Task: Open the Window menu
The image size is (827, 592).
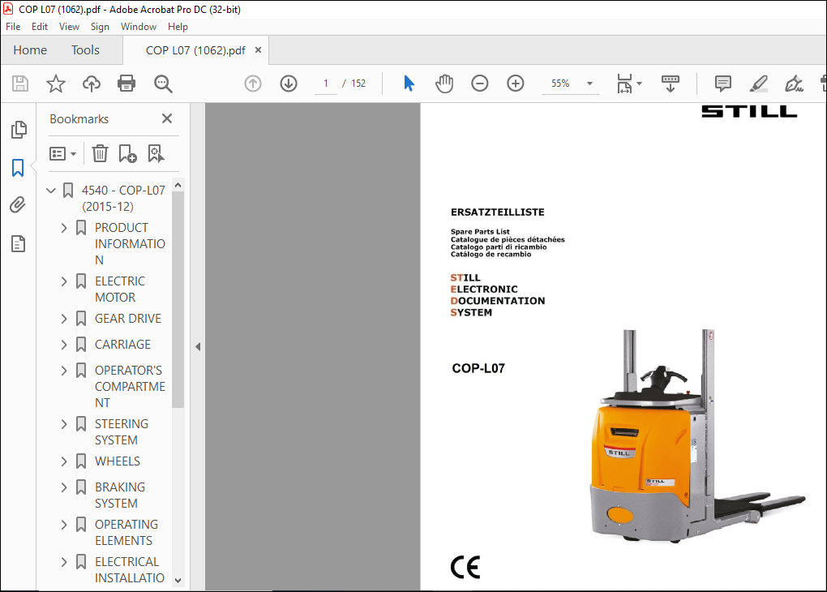Action: point(139,27)
